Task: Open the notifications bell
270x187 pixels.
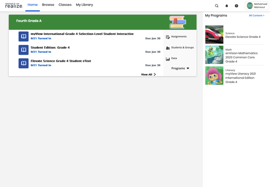Action: click(226, 6)
